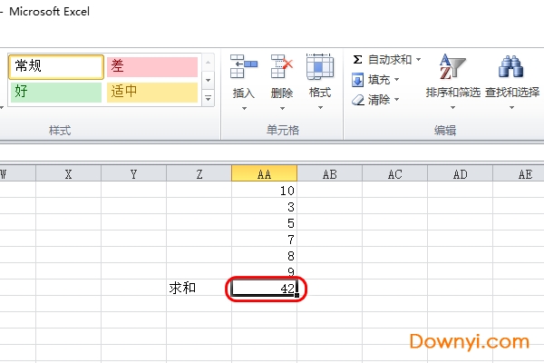544x363 pixels.
Task: Click the Delete cells icon (删除)
Action: [x=282, y=68]
